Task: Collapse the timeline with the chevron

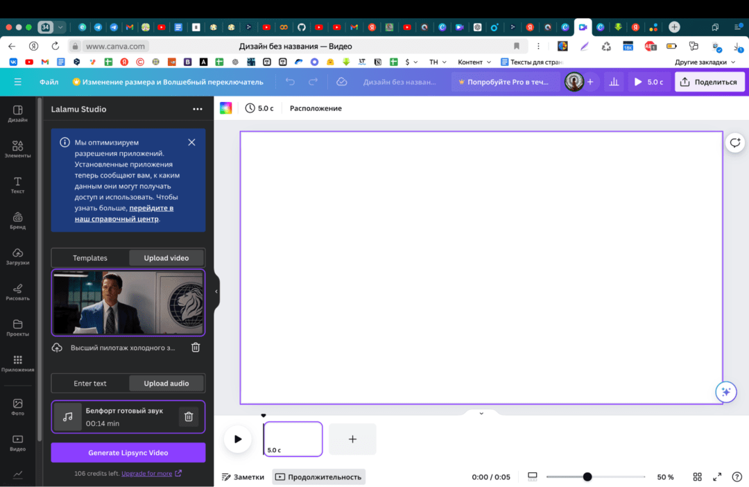Action: 481,413
